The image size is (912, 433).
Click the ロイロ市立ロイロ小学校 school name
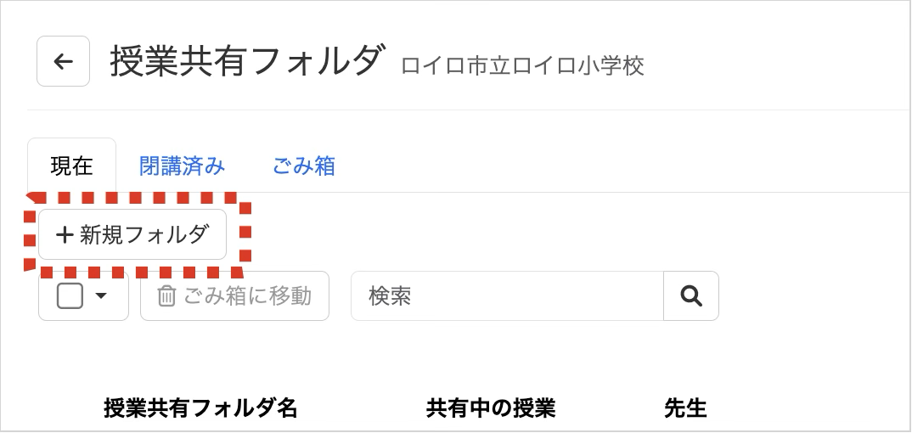522,65
